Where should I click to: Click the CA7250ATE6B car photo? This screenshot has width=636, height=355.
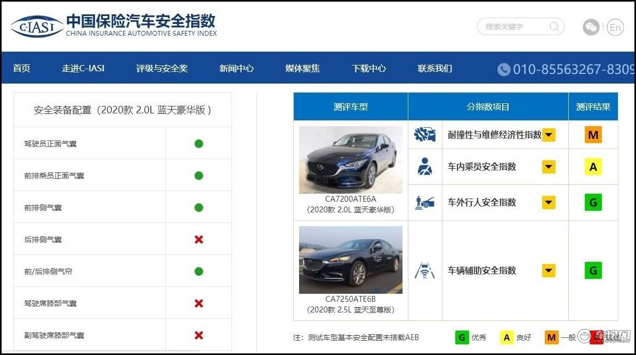[351, 260]
